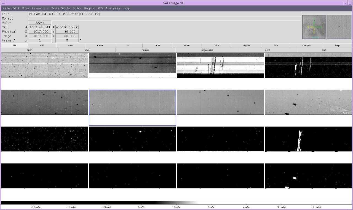Click the File name field showing VIRCAM_IMG
This screenshot has height=210, width=353.
(x=164, y=14)
